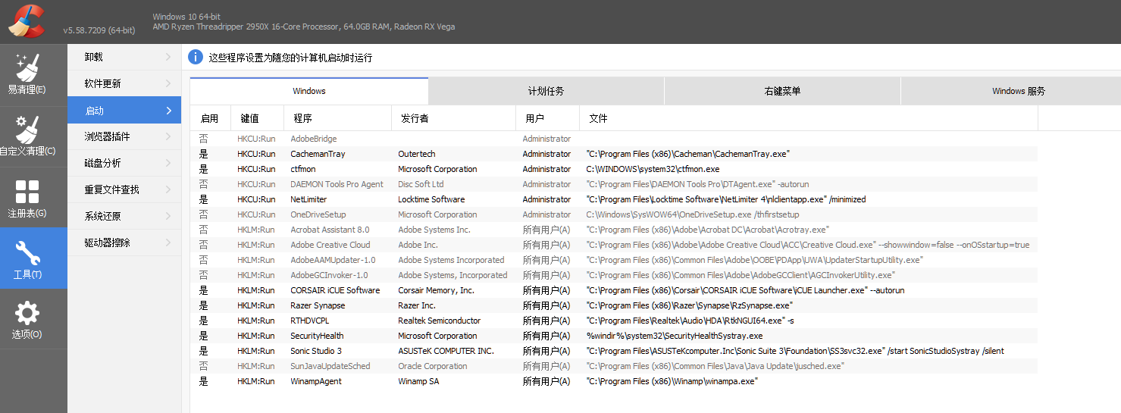Click the winampa.exe file path

(x=672, y=381)
